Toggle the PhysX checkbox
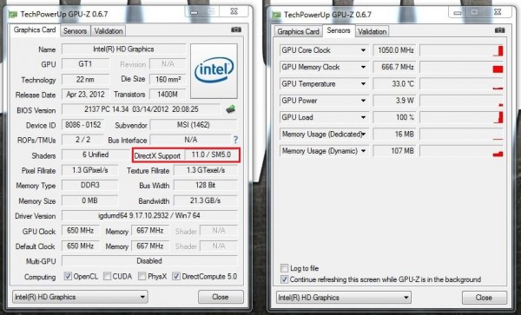The image size is (521, 315). click(142, 276)
